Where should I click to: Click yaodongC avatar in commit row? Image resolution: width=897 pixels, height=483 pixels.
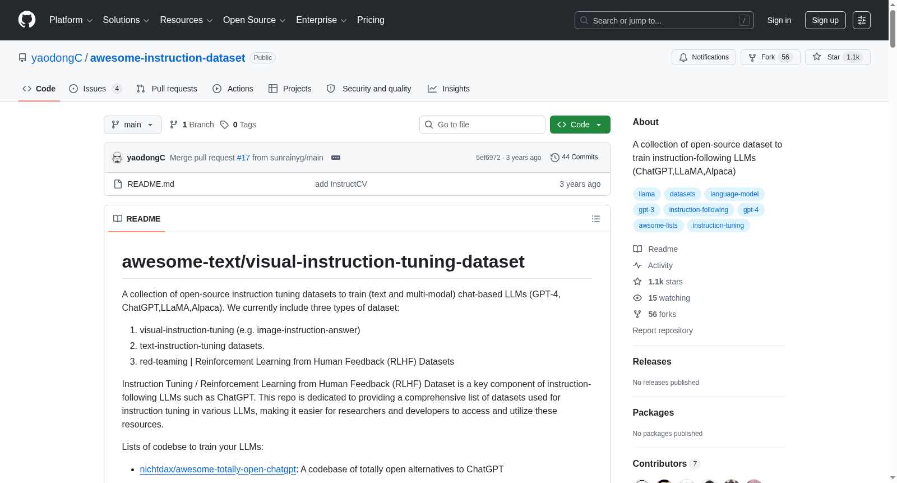117,158
